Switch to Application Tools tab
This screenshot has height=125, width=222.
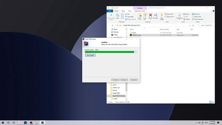pos(140,11)
